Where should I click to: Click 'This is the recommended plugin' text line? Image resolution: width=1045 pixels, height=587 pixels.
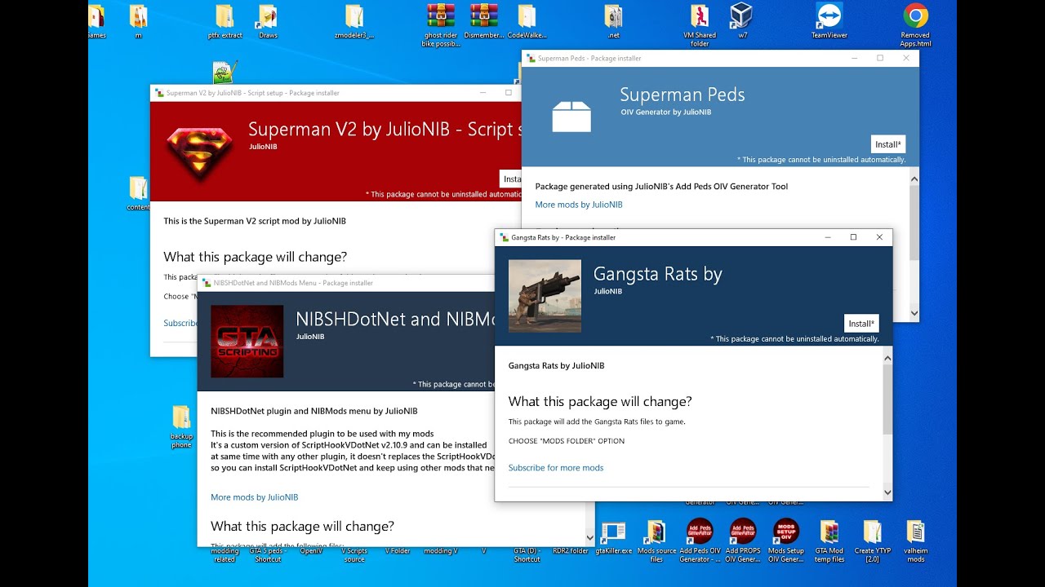coord(322,433)
